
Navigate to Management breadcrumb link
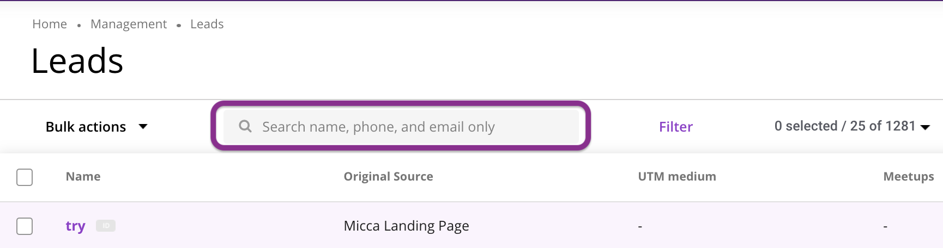pyautogui.click(x=129, y=24)
